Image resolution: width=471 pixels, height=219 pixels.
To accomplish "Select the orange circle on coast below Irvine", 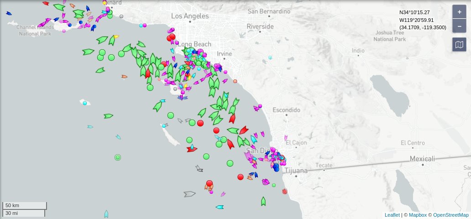I will (235, 81).
